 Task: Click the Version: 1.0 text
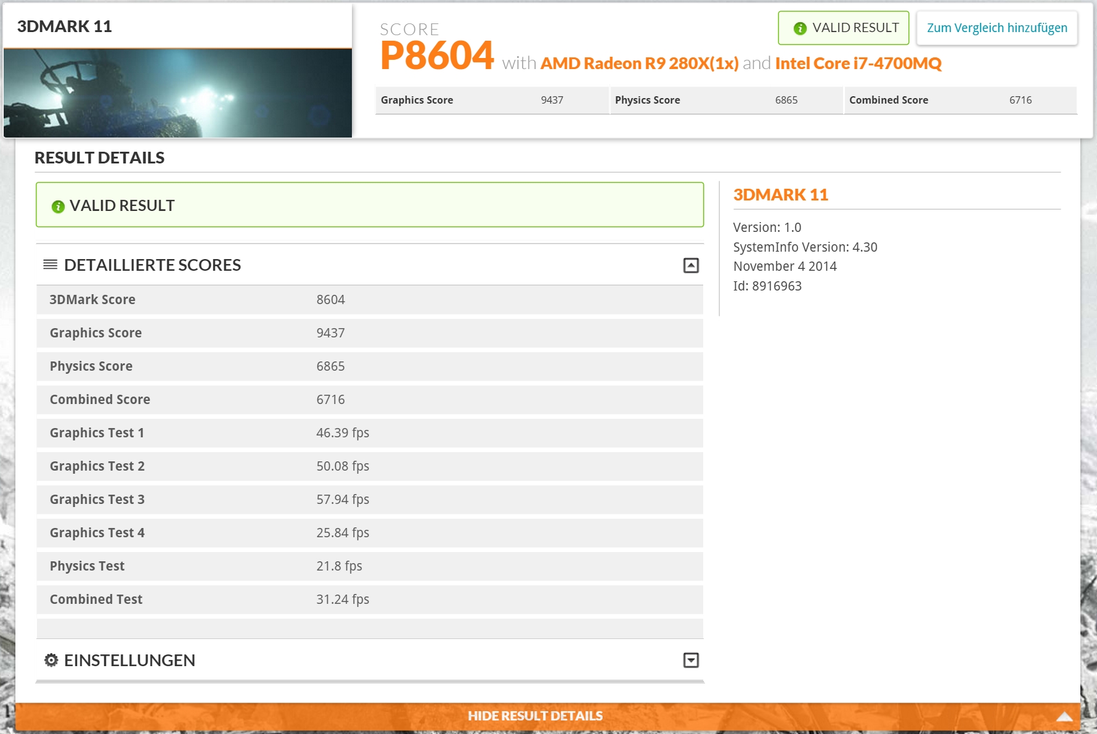point(767,227)
